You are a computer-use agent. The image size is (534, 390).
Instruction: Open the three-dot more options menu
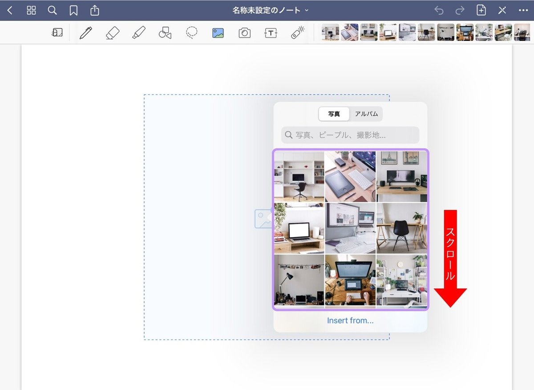click(x=523, y=10)
